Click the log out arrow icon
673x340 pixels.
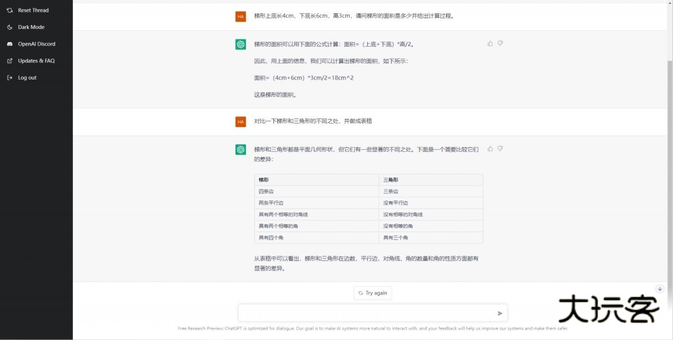point(10,78)
